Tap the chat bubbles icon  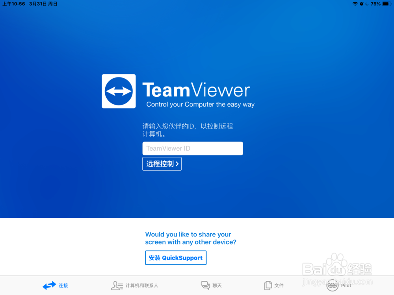205,285
